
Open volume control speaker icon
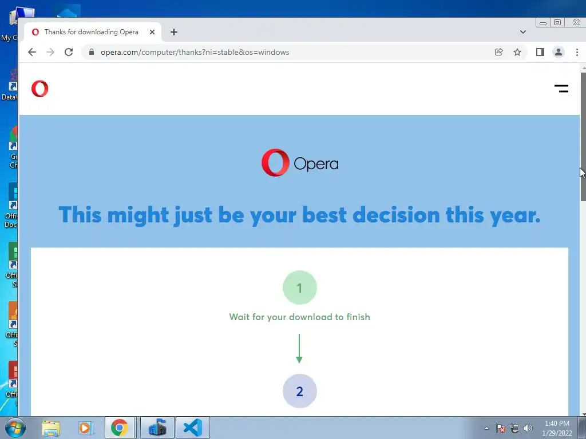[x=528, y=428]
